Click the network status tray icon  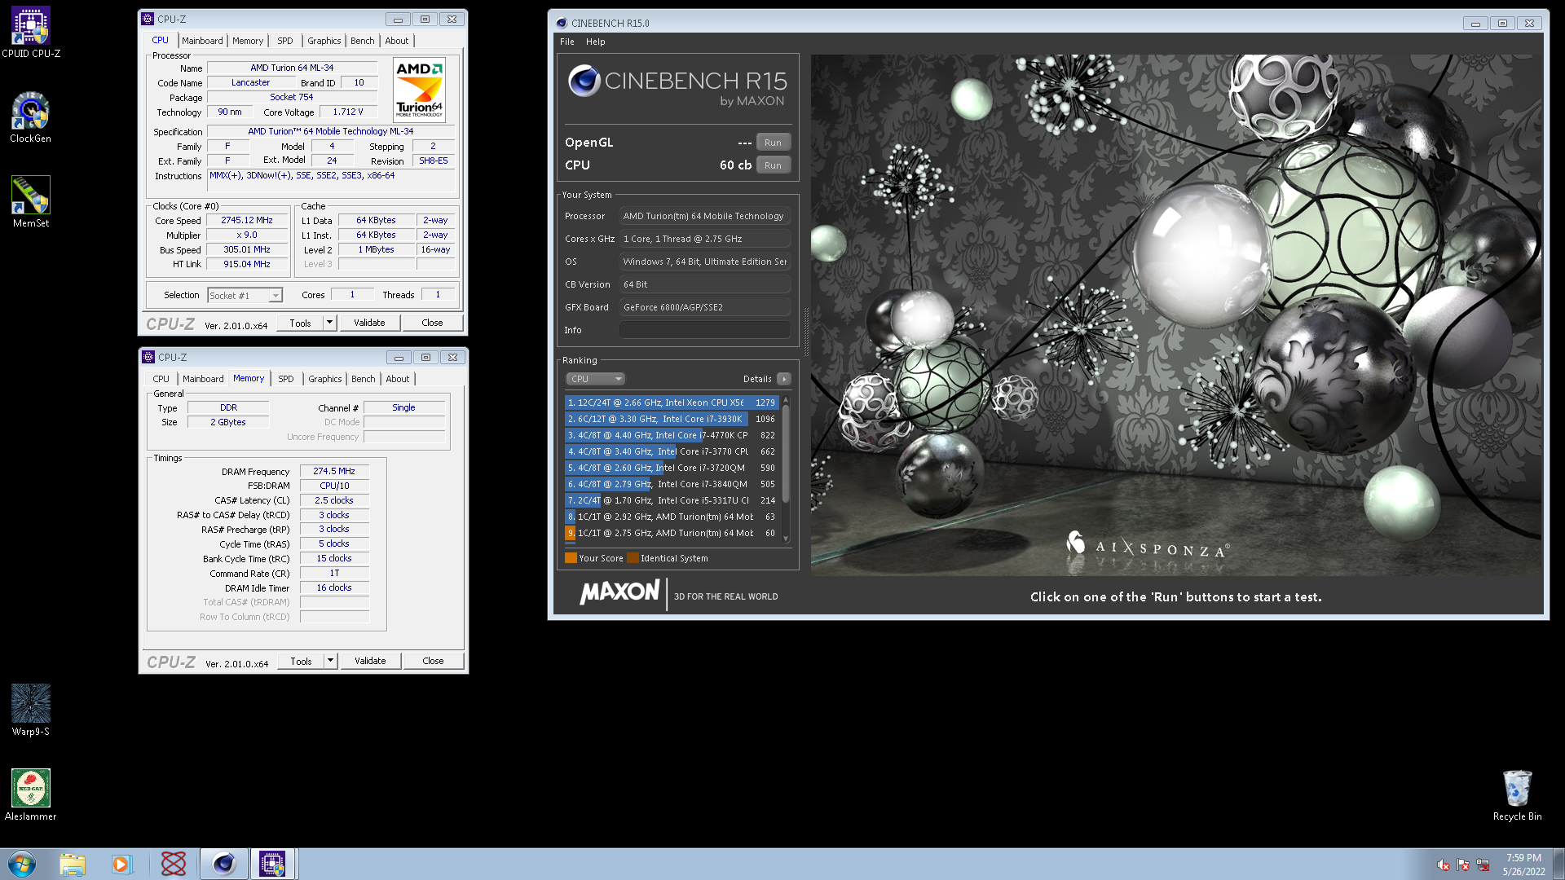pos(1483,865)
